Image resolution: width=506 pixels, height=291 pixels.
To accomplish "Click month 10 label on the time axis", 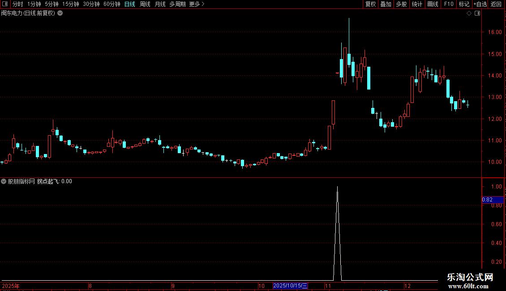I will (262, 286).
